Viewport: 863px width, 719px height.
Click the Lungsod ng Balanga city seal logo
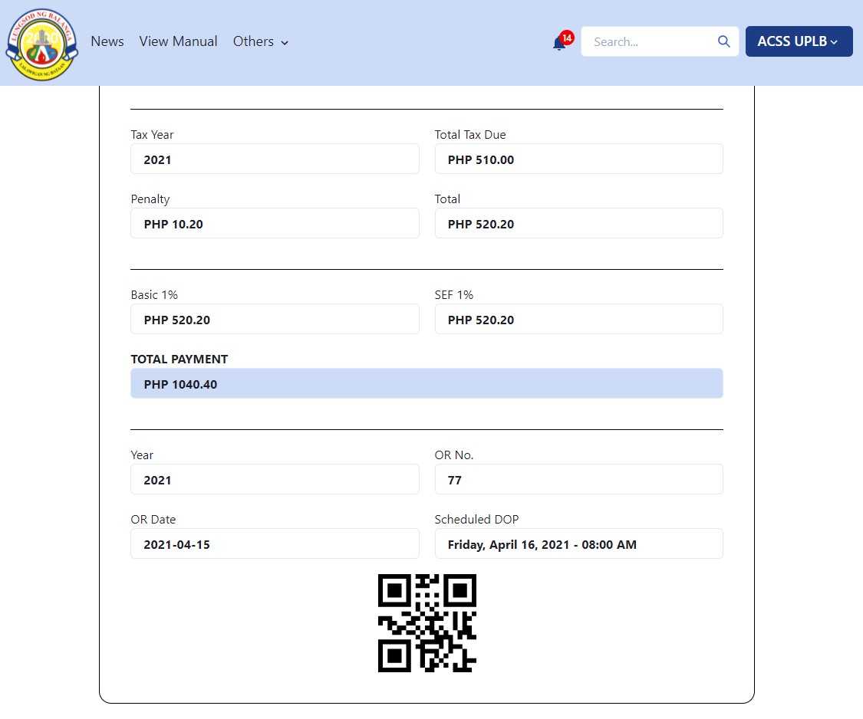tap(41, 44)
